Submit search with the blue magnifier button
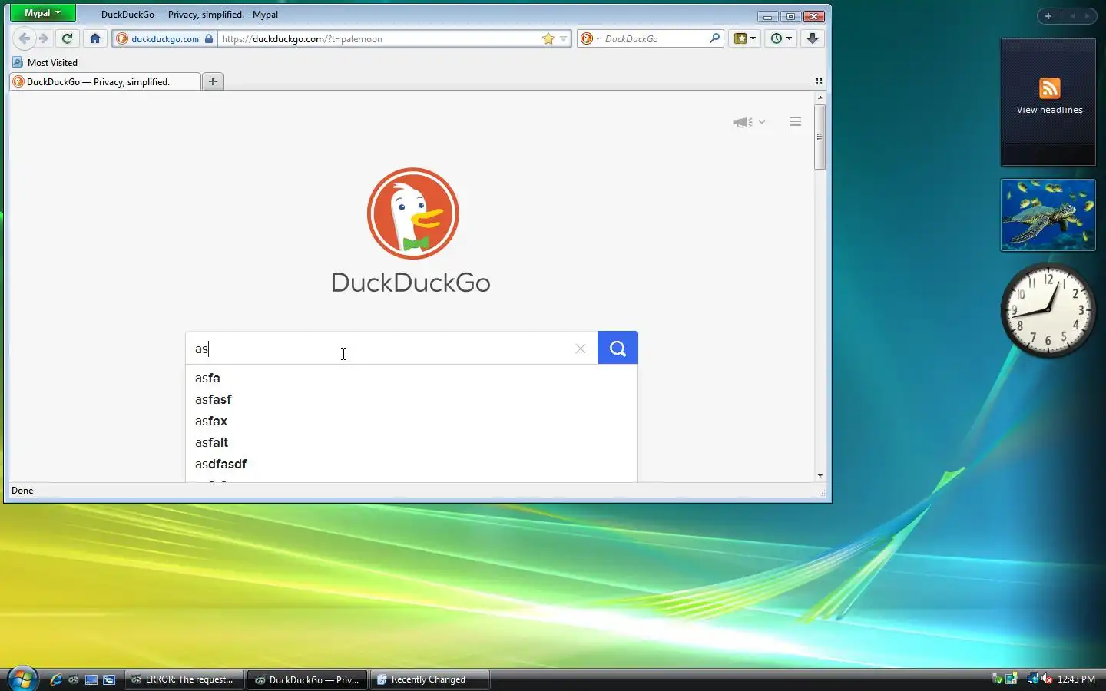The height and width of the screenshot is (691, 1106). point(618,348)
